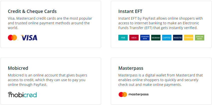The image size is (212, 105).
Task: Select the African Bank green badge
Action: click(200, 38)
